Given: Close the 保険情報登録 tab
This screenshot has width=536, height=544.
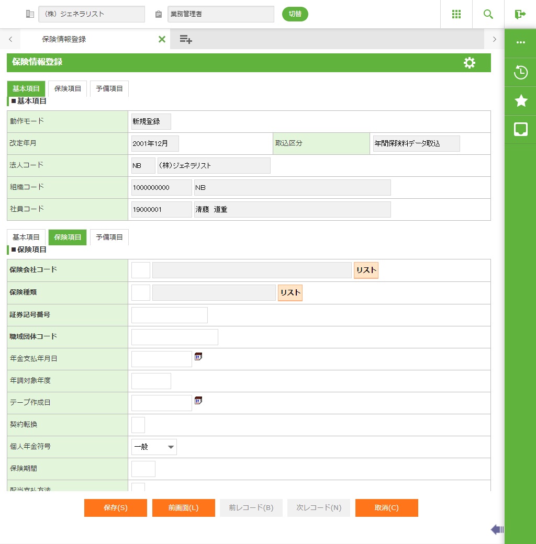Looking at the screenshot, I should pyautogui.click(x=162, y=39).
